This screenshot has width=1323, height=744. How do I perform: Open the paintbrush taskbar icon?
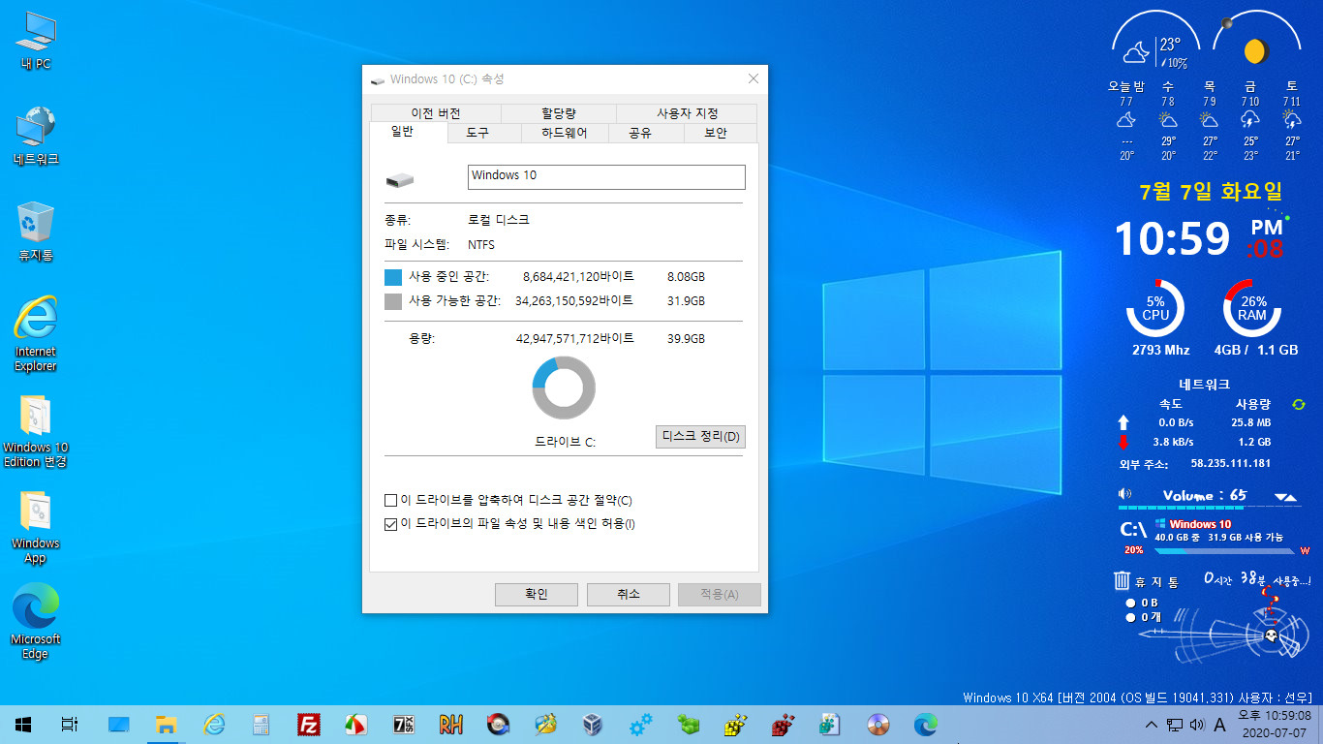coord(546,724)
